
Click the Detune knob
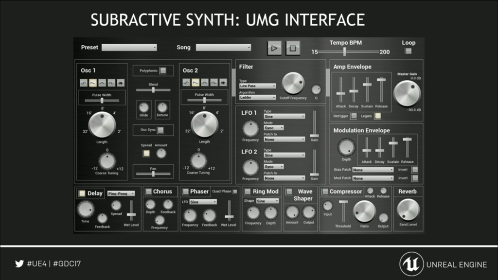162,107
